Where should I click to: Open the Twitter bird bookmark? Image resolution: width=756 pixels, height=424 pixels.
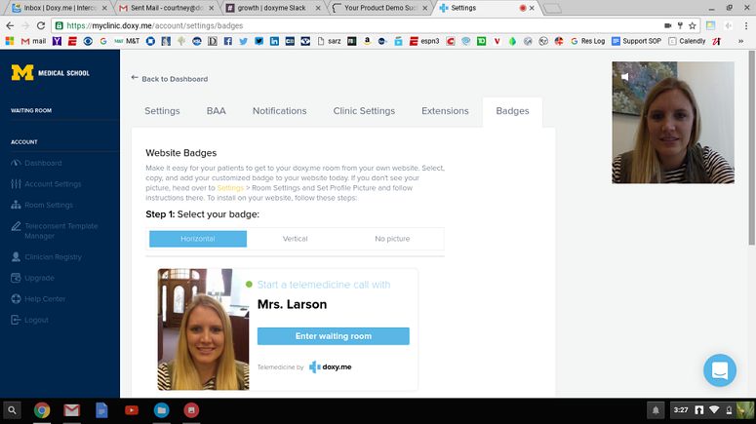pyautogui.click(x=243, y=42)
